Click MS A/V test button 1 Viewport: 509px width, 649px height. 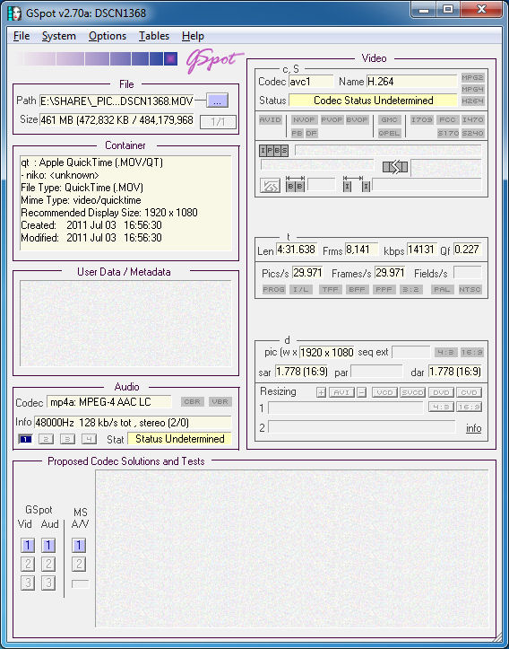[79, 546]
